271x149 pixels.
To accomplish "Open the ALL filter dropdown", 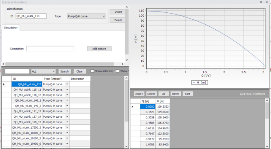I will [x=43, y=71].
